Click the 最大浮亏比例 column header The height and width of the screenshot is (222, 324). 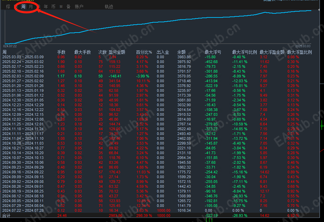coord(244,52)
